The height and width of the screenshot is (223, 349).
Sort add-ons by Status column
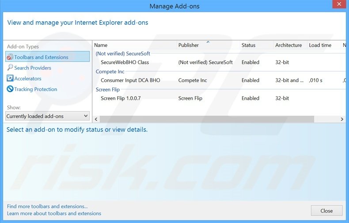248,45
